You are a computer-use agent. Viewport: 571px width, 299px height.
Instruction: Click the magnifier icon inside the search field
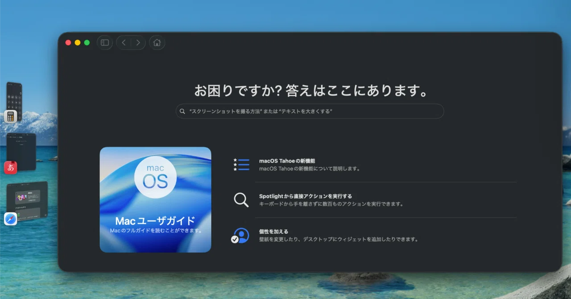pos(182,111)
